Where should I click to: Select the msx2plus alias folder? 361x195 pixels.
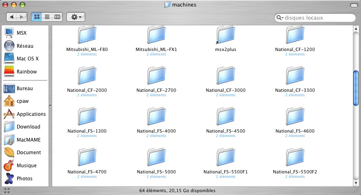[226, 35]
